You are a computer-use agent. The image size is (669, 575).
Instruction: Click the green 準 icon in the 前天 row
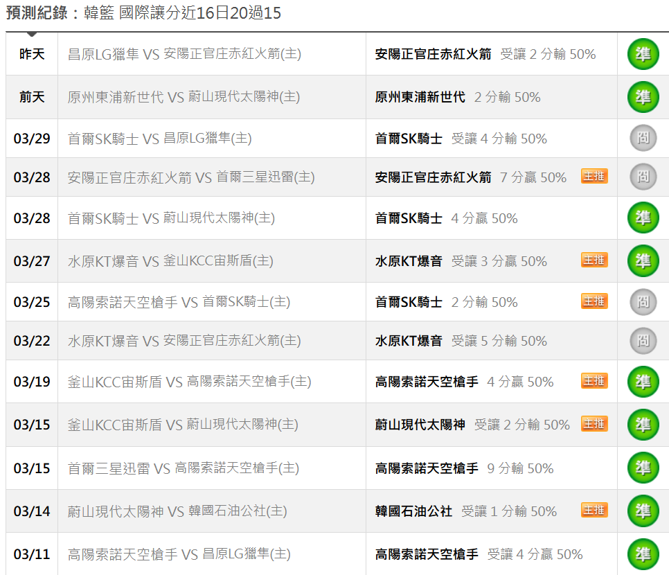[643, 97]
